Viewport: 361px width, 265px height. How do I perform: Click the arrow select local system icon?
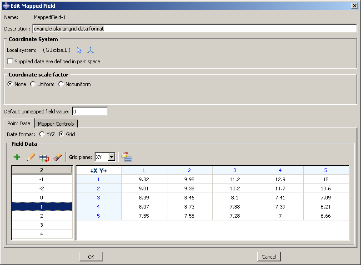pyautogui.click(x=80, y=50)
